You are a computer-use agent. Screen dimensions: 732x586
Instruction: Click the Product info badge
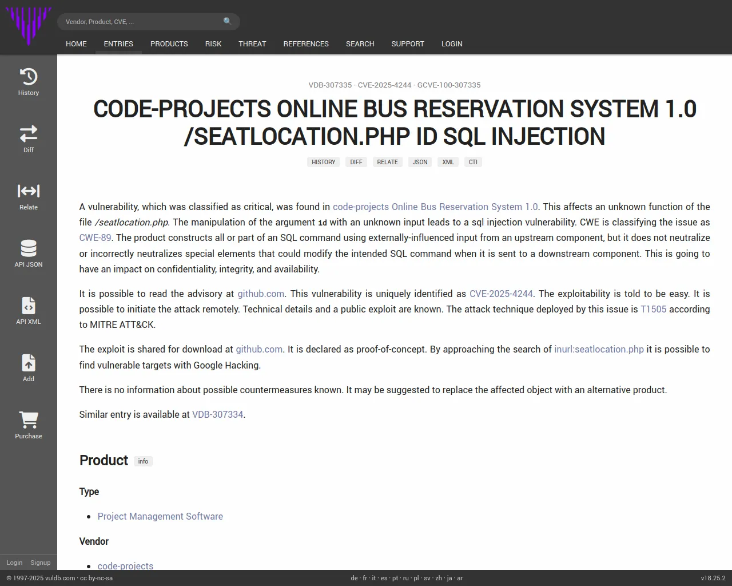(143, 461)
